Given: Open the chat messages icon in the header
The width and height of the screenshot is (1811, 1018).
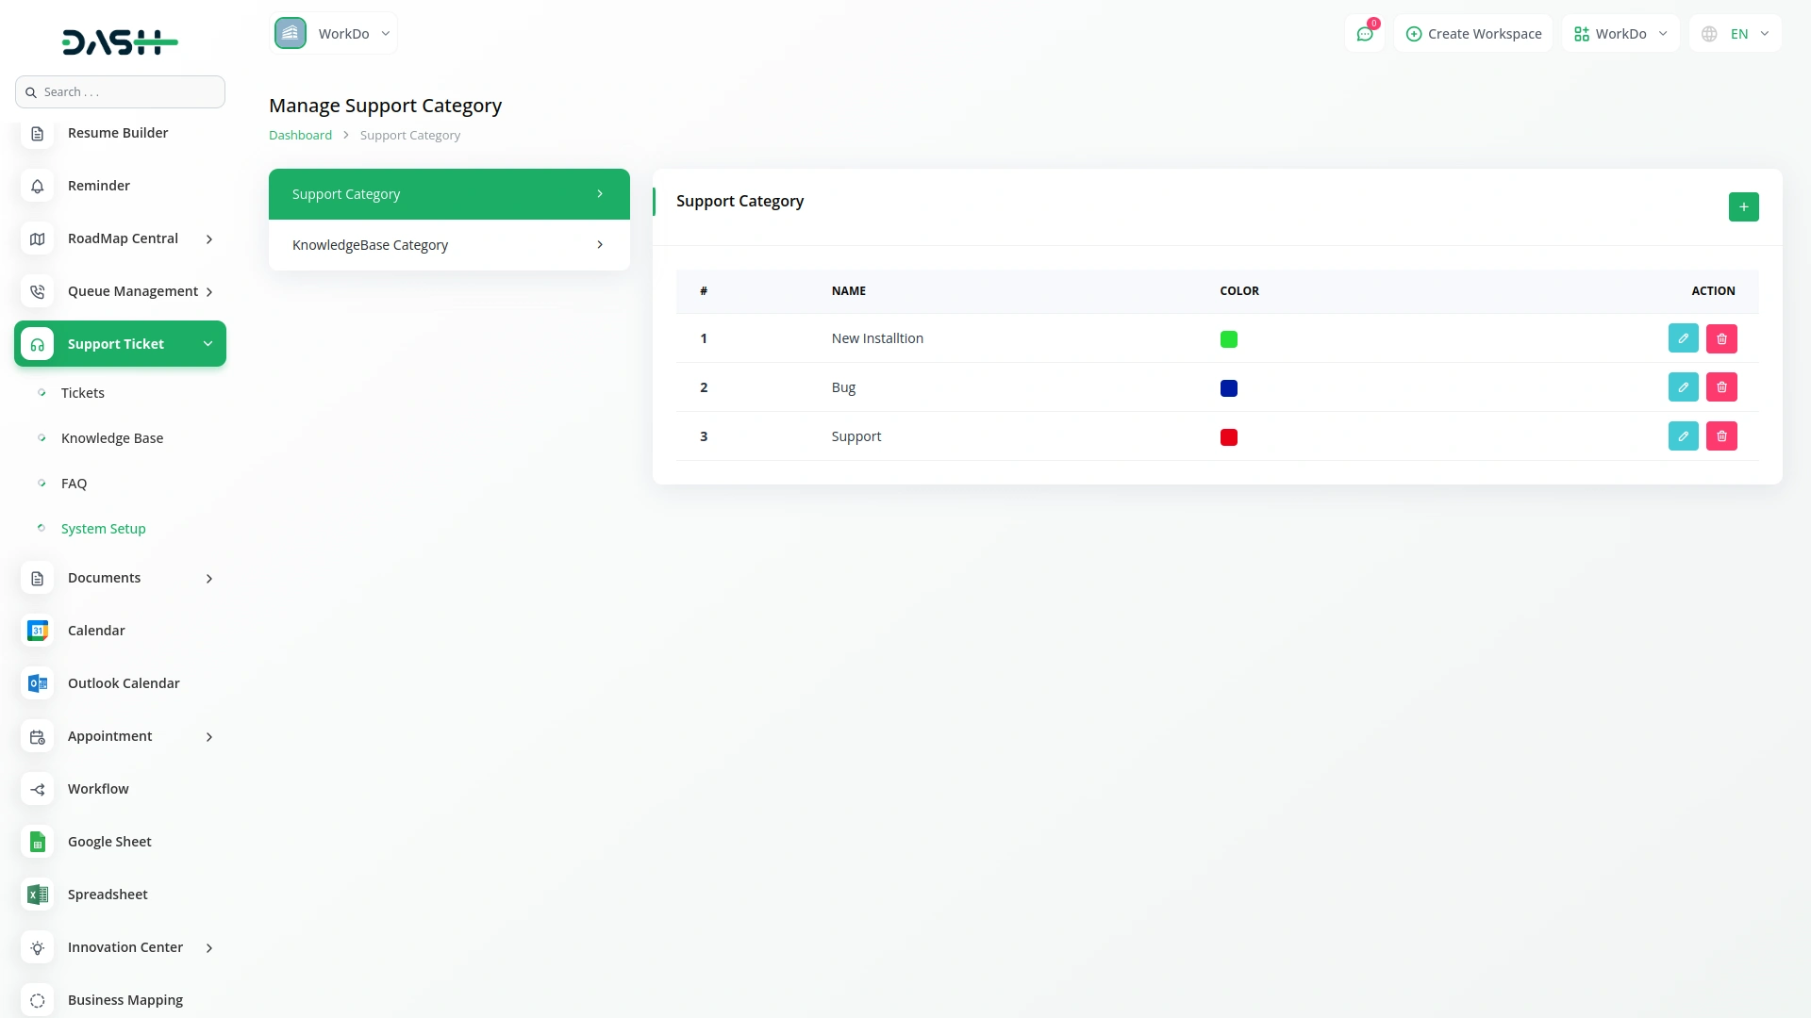Looking at the screenshot, I should tap(1364, 34).
